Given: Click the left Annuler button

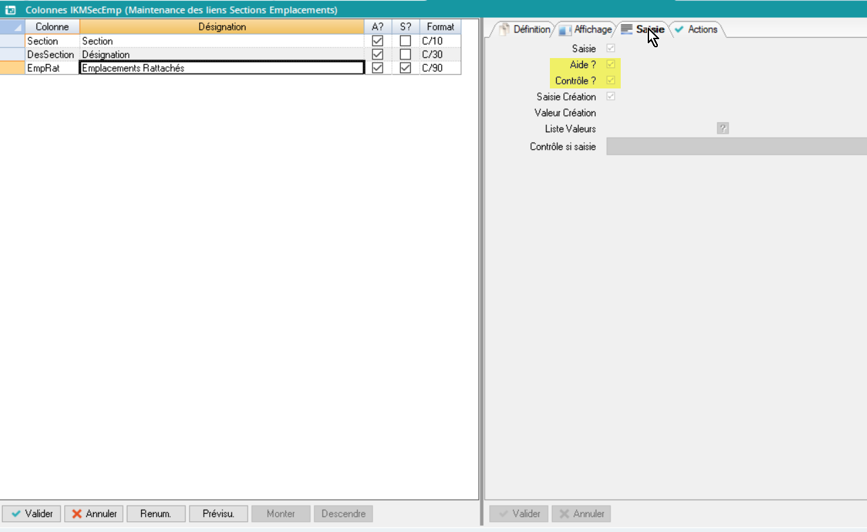Looking at the screenshot, I should coord(94,514).
